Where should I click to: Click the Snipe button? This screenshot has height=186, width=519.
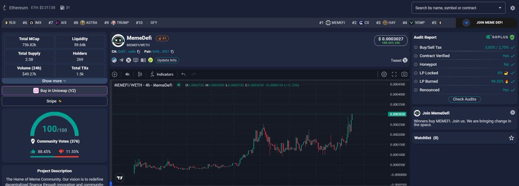(x=54, y=101)
